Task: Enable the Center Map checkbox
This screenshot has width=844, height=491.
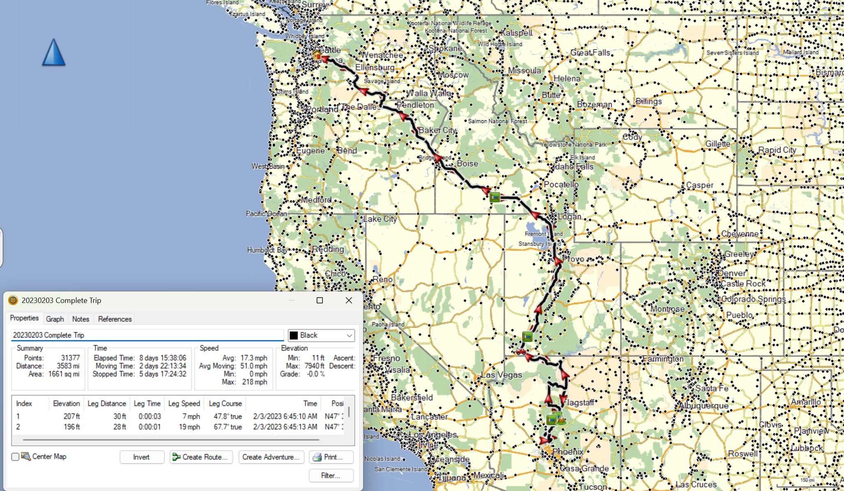Action: (x=15, y=457)
